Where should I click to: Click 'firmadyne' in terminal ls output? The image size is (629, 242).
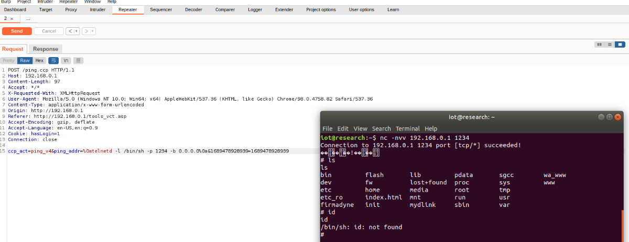pos(337,205)
